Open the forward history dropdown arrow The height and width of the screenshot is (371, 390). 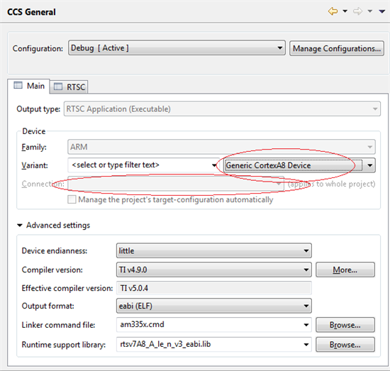click(370, 11)
